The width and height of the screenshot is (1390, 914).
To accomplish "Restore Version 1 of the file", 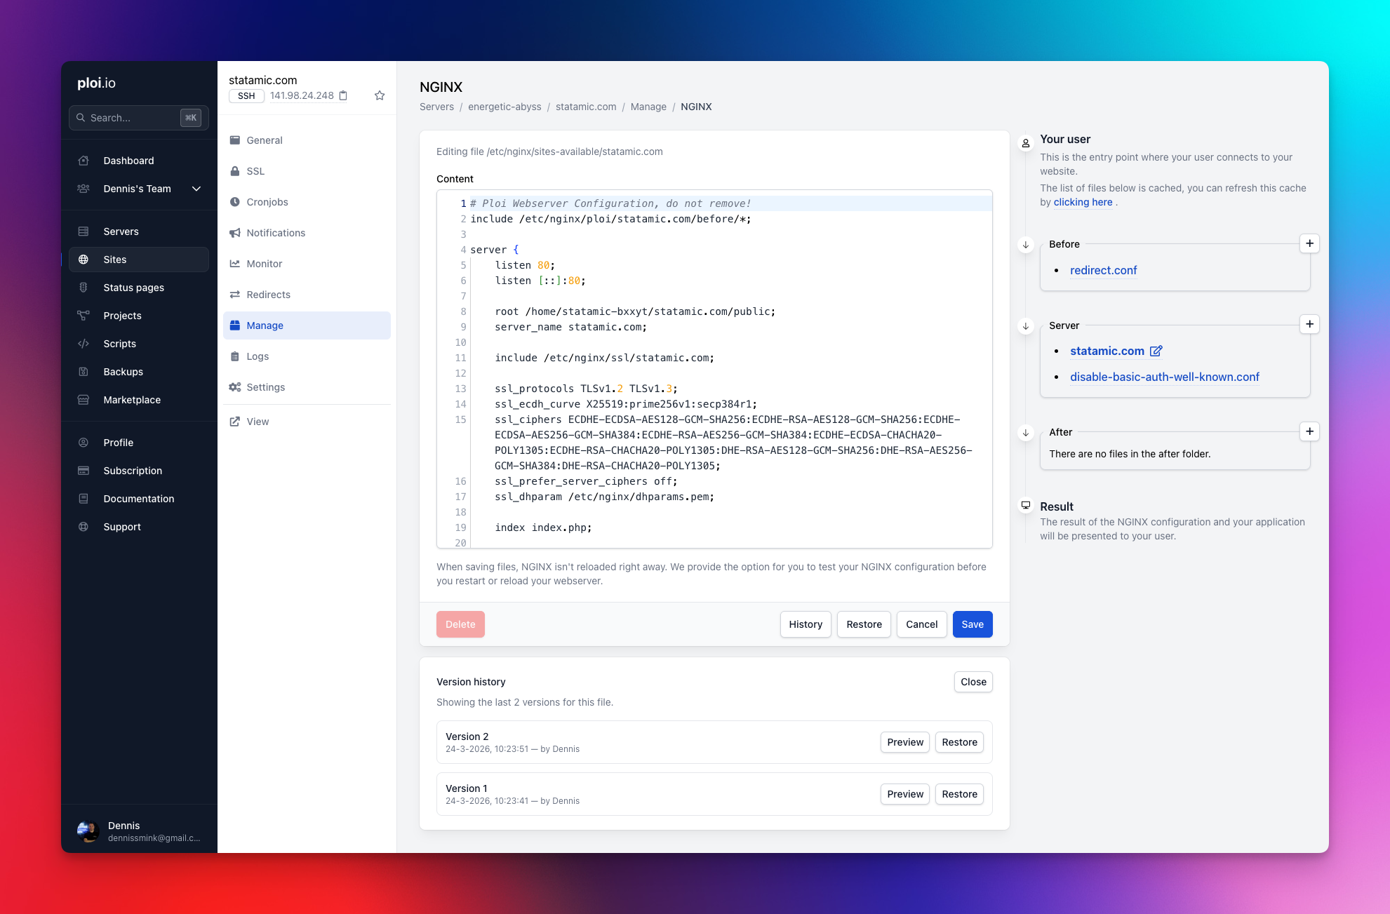I will [959, 794].
